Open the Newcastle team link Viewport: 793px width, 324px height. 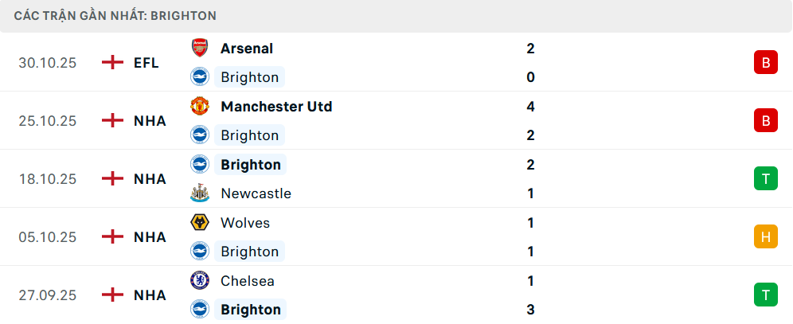[x=256, y=193]
